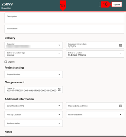The width and height of the screenshot is (126, 137).
Task: Click the Charge account section heading
Action: pyautogui.click(x=15, y=82)
